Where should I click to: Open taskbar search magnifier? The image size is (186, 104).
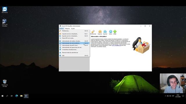coord(7,96)
